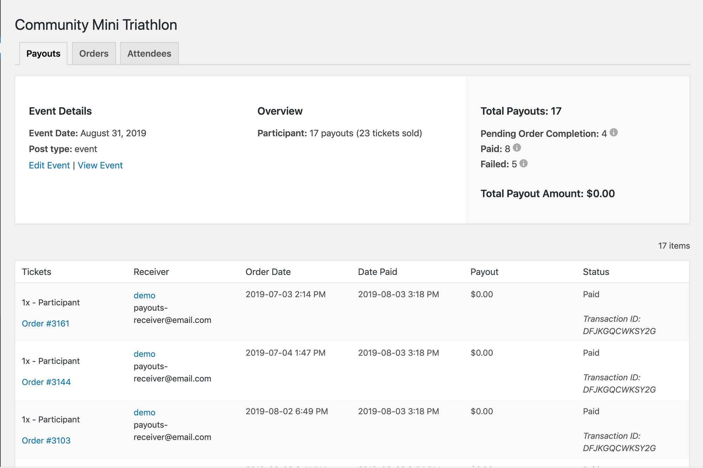This screenshot has width=703, height=468.
Task: Click the Payout column header
Action: (484, 272)
